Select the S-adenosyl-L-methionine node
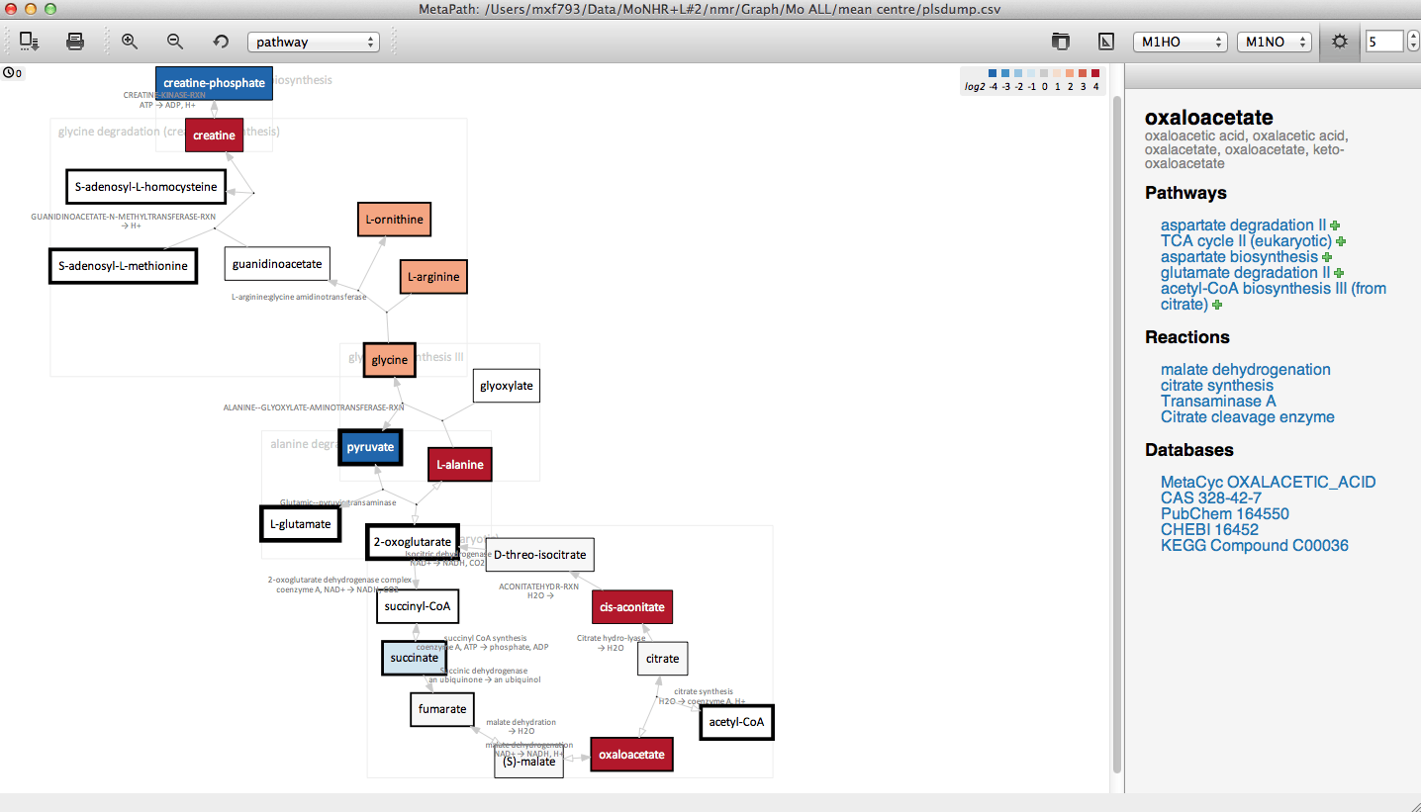Image resolution: width=1421 pixels, height=812 pixels. click(123, 266)
